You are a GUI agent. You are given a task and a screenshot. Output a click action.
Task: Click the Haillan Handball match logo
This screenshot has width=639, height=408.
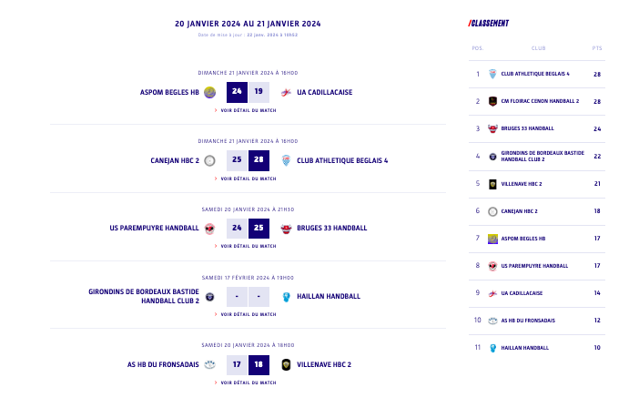click(287, 297)
